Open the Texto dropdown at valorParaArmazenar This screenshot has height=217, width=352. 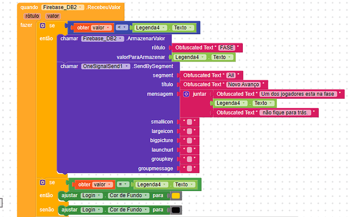point(222,58)
